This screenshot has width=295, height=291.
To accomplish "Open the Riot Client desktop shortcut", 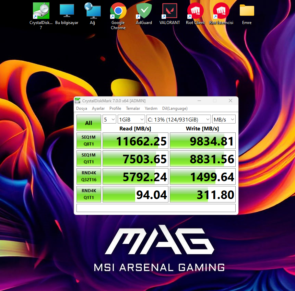I will coord(195,14).
